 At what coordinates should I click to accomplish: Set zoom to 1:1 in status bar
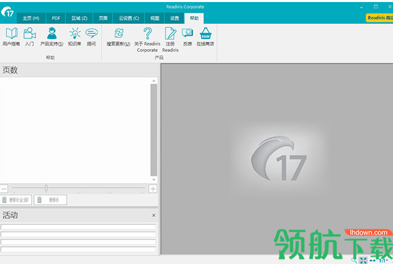point(383,261)
